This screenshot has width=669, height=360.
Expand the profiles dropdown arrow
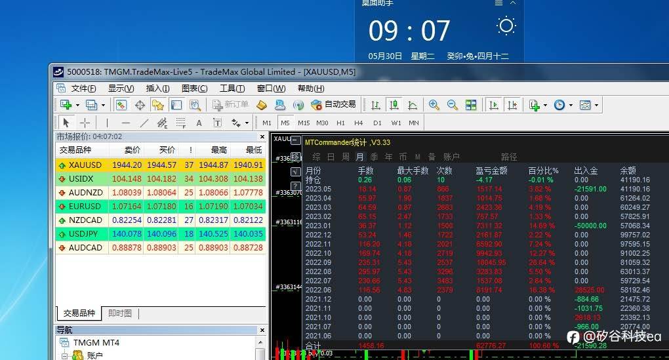point(103,105)
